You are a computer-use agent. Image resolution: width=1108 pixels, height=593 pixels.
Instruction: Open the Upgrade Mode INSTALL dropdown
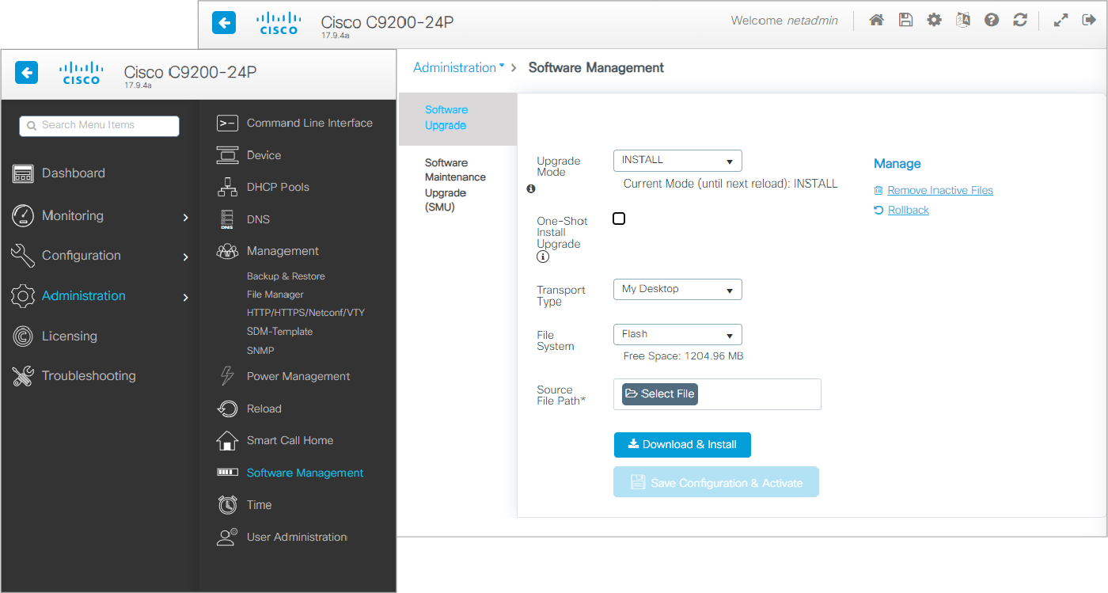677,161
